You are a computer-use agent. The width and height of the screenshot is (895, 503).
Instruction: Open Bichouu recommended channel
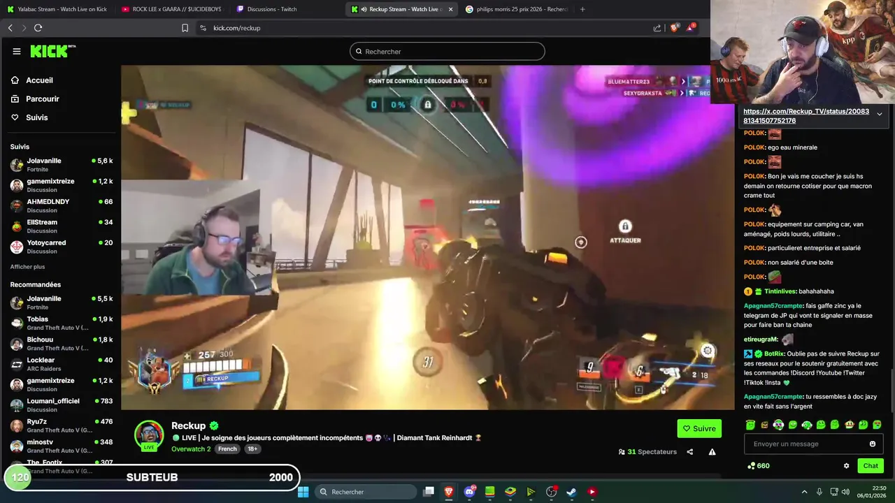62,343
